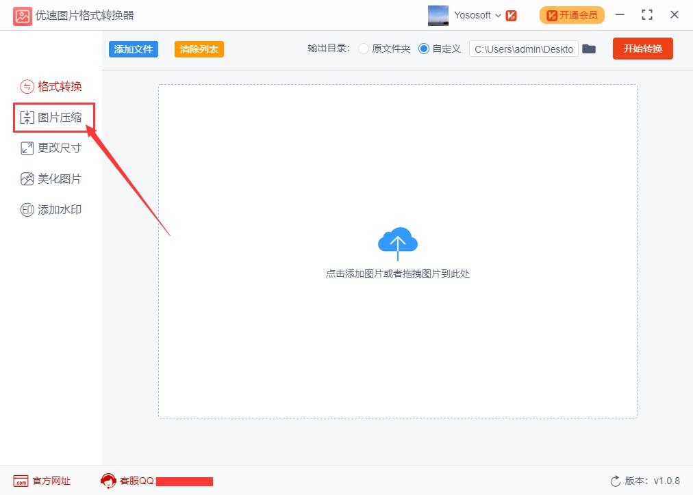Viewport: 693px width, 495px height.
Task: Expand the Yososoft account dropdown
Action: point(498,14)
